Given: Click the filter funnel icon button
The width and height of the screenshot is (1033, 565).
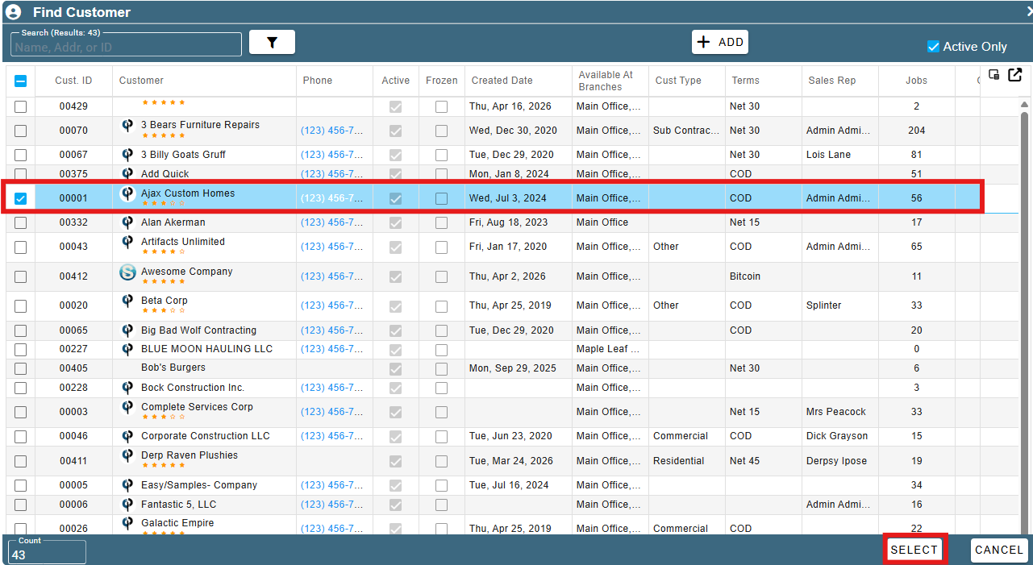Looking at the screenshot, I should (x=272, y=42).
